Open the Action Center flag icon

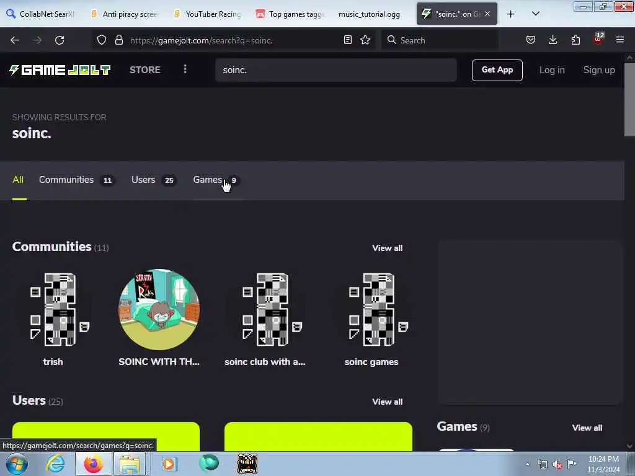click(x=572, y=464)
